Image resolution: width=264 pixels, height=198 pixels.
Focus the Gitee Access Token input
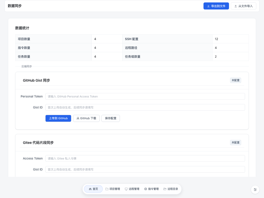coord(145,158)
